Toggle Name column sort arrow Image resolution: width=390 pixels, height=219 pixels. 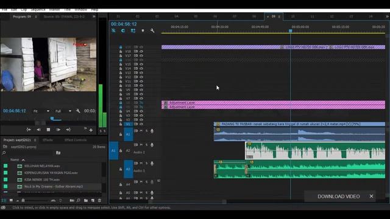coord(23,160)
